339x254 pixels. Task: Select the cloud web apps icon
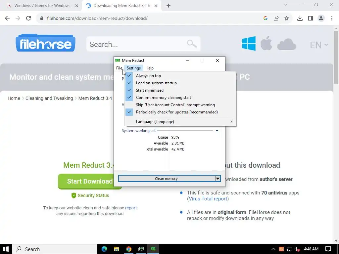(x=286, y=45)
